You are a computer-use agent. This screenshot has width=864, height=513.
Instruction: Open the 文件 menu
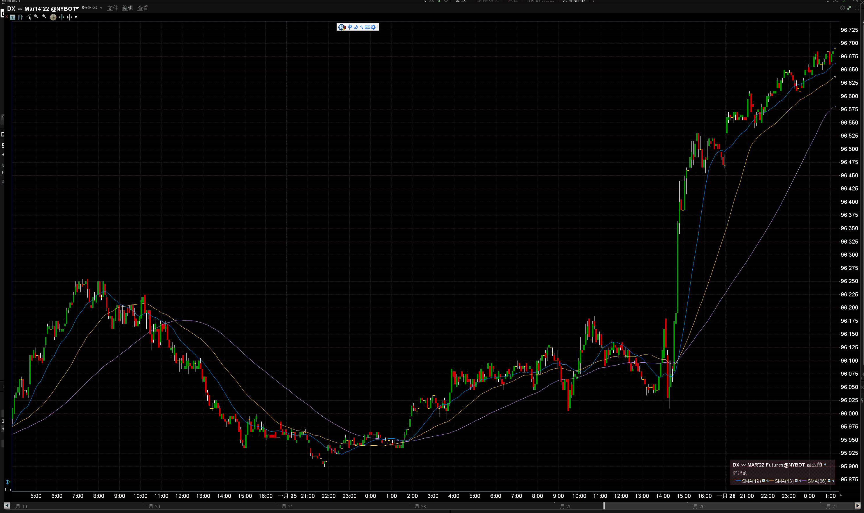click(112, 8)
